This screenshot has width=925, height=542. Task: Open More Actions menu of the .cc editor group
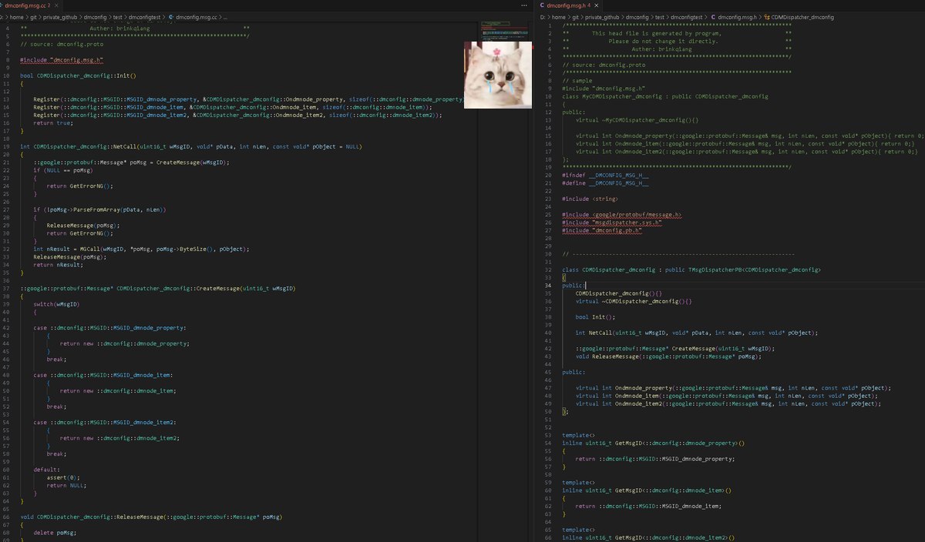click(523, 5)
